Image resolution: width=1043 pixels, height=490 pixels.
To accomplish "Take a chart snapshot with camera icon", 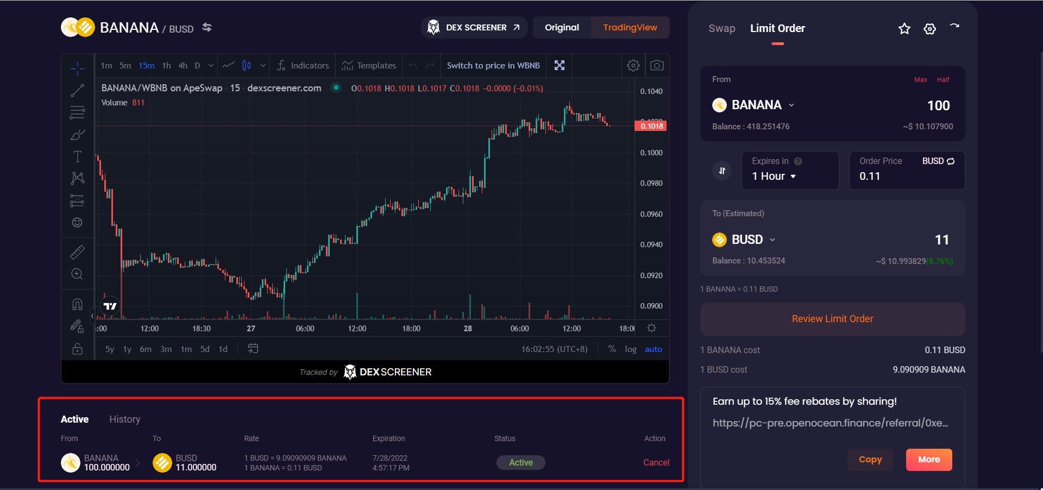I will click(x=657, y=65).
